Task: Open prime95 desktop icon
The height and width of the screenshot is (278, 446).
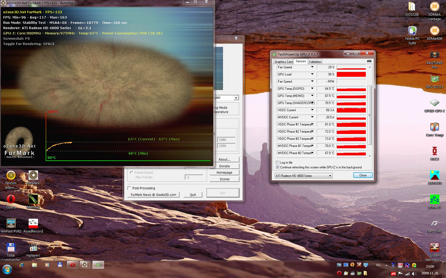Action: (x=434, y=202)
